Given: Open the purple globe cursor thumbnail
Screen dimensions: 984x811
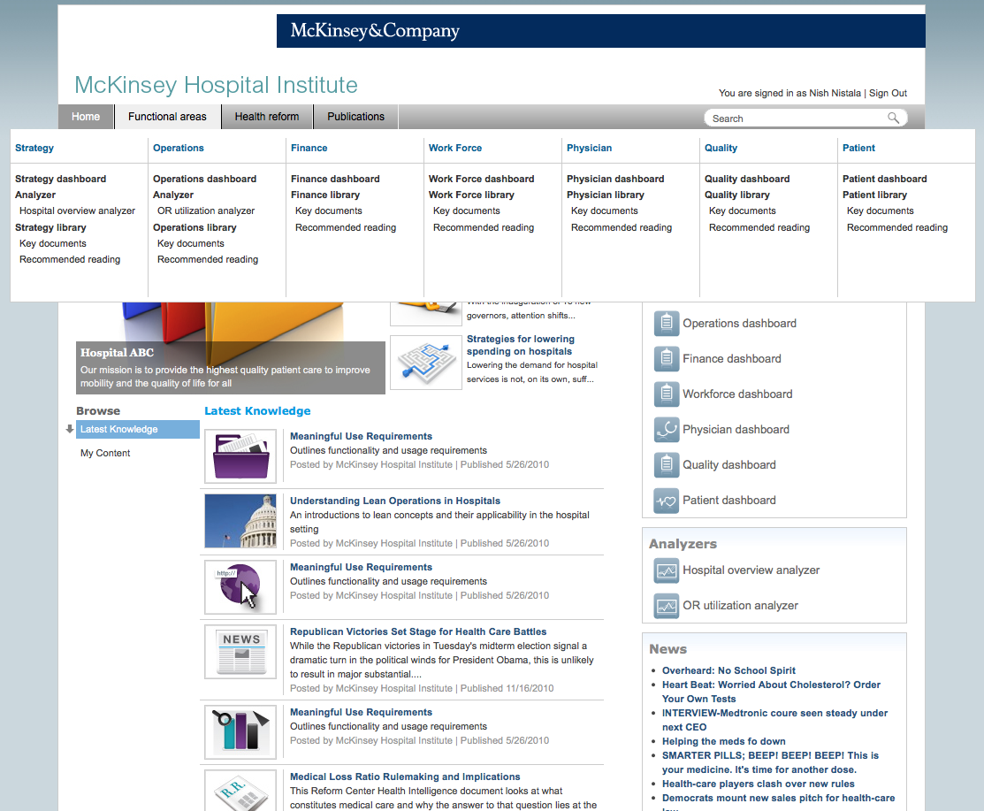Looking at the screenshot, I should (240, 587).
